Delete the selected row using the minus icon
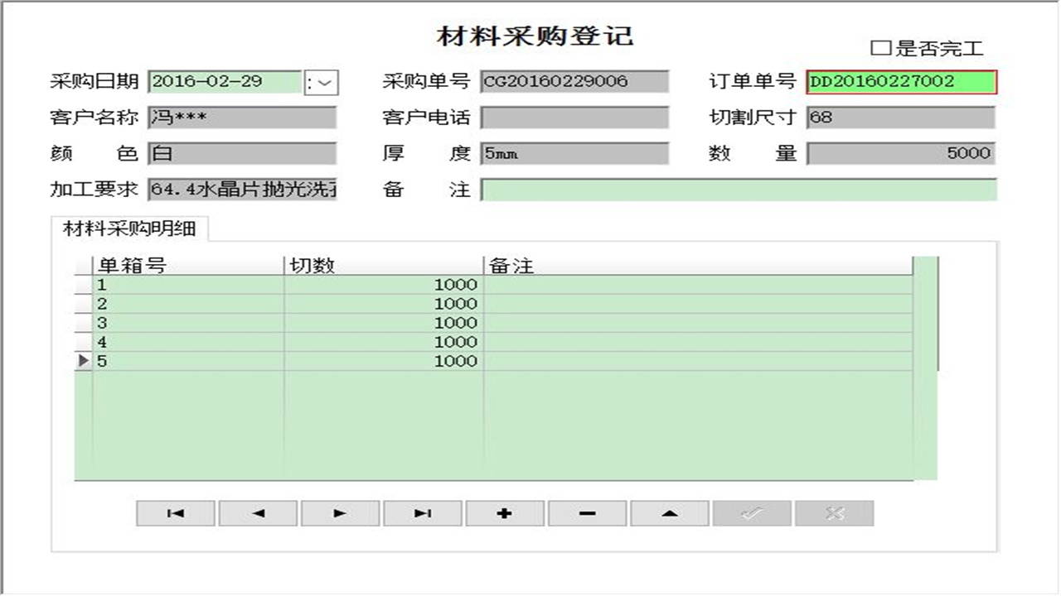 [587, 513]
